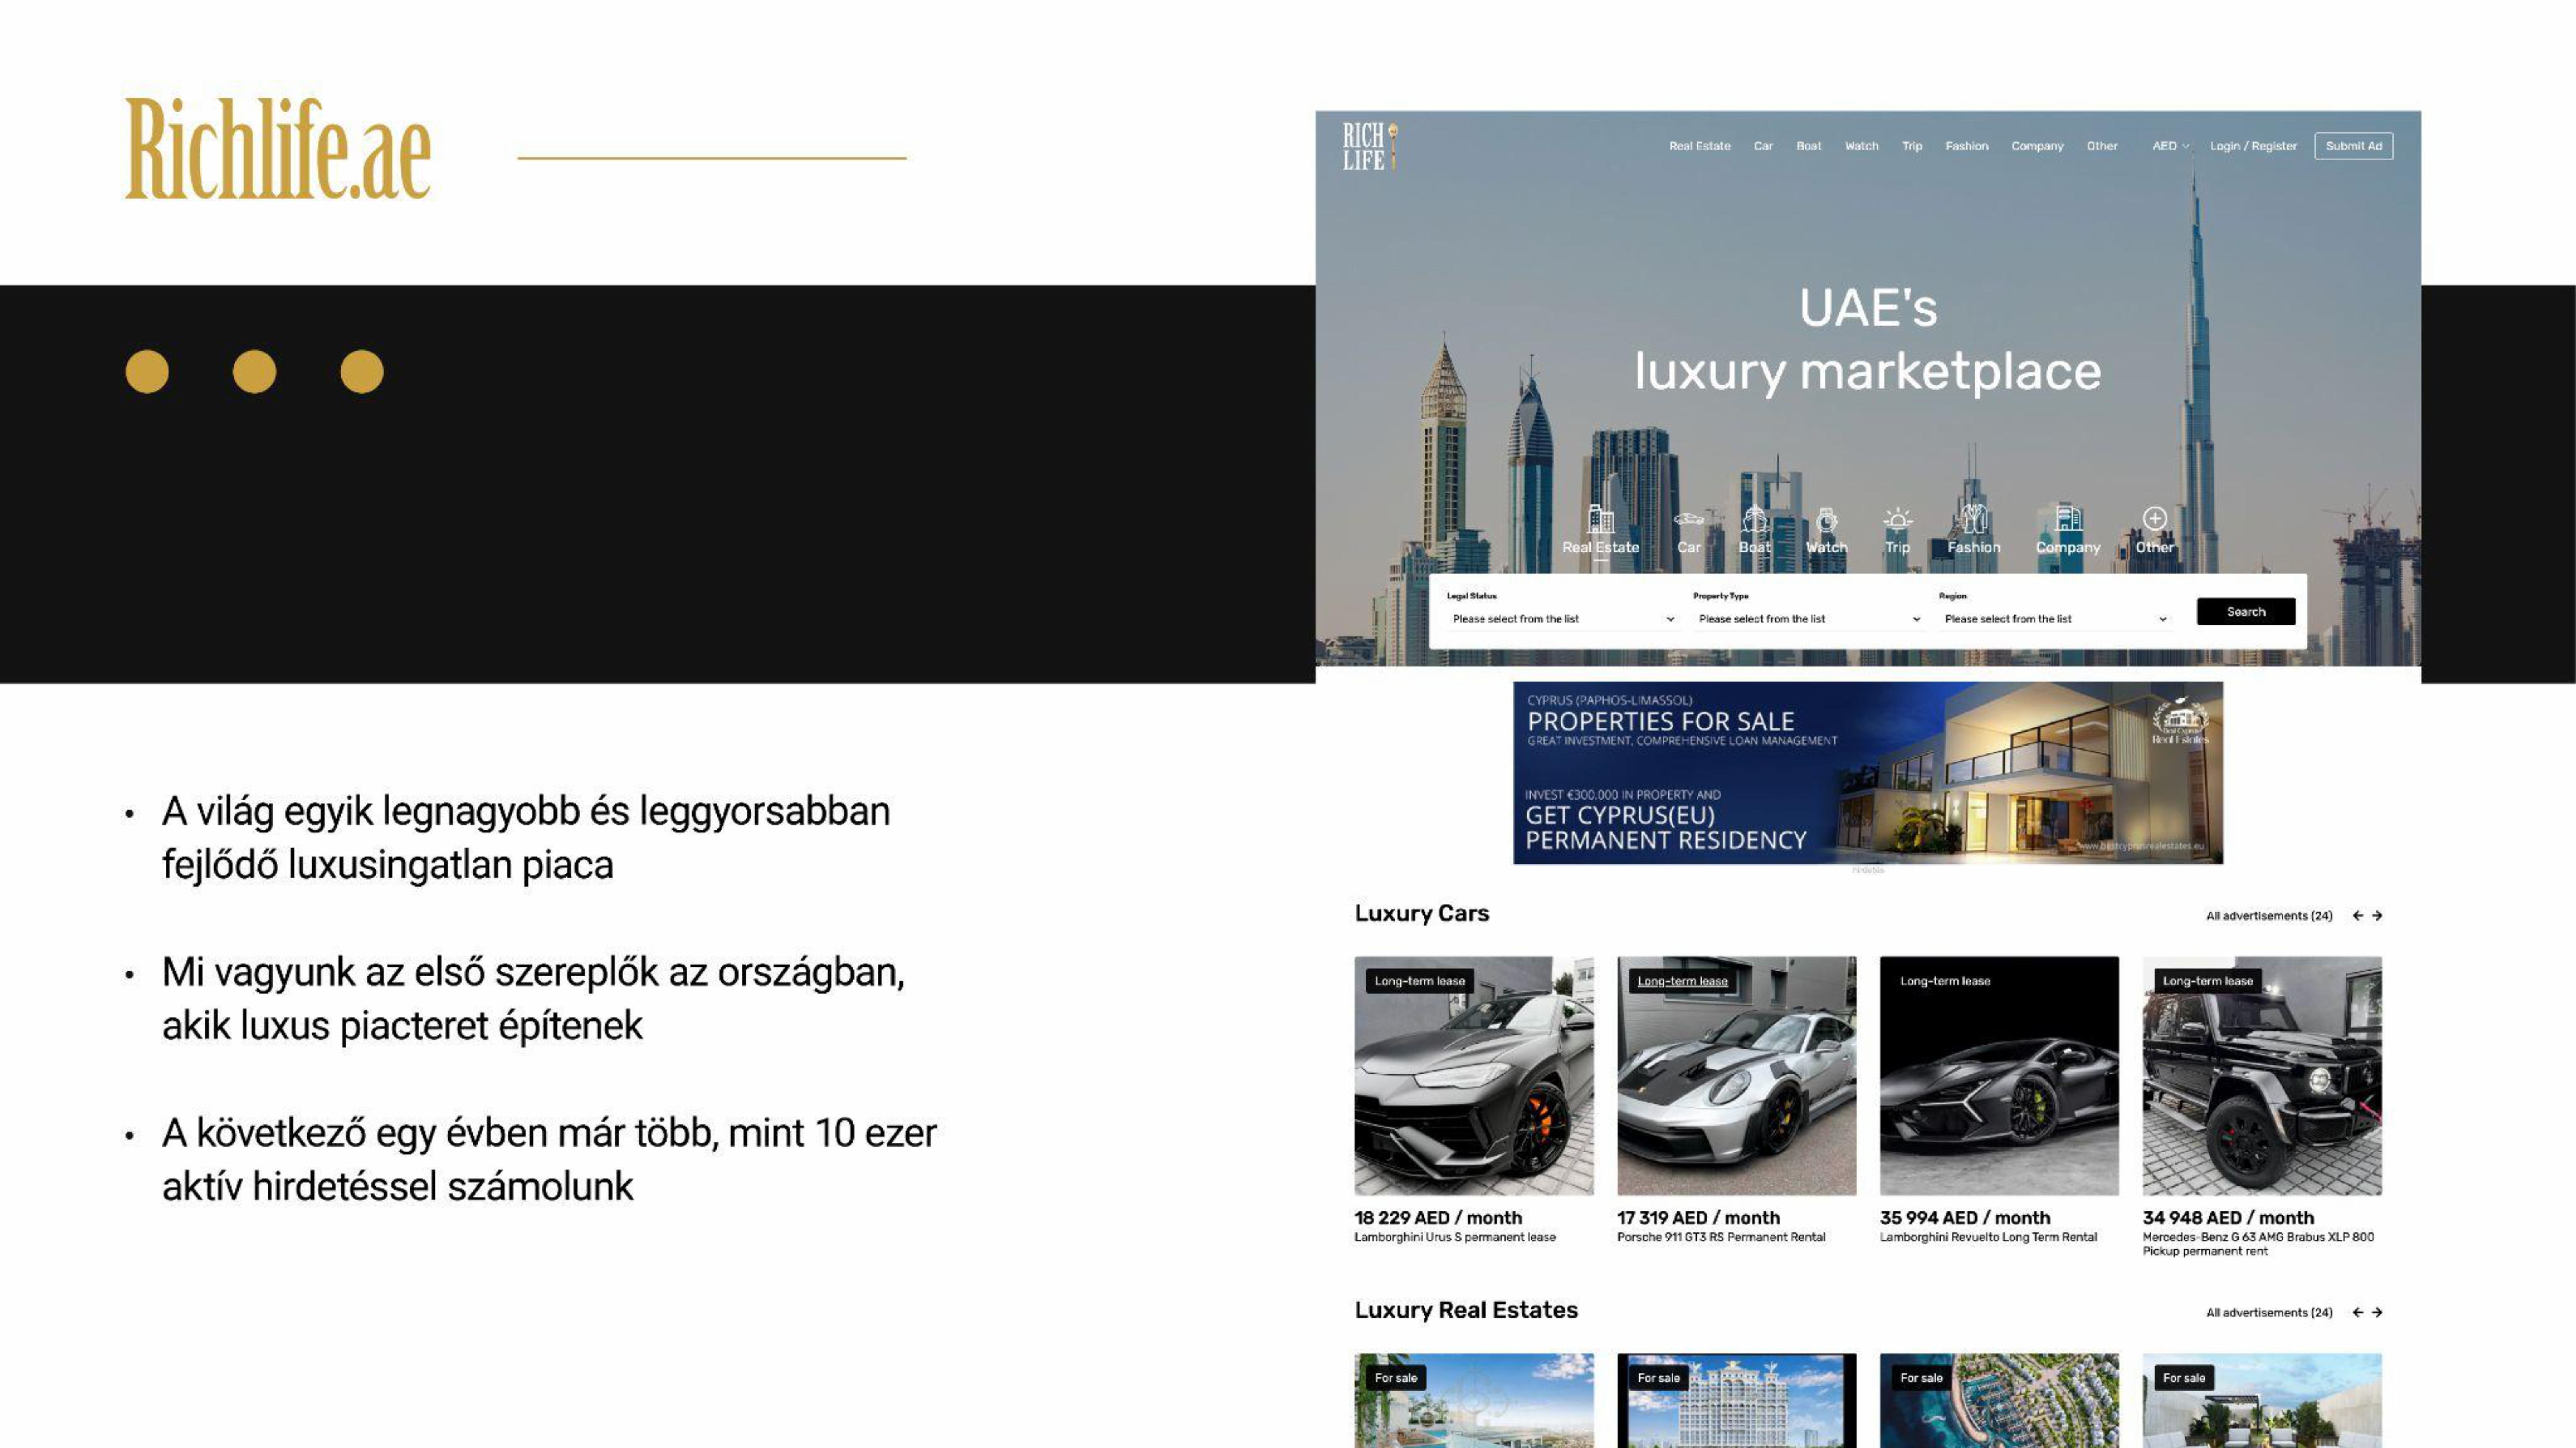
Task: Open Company in top navigation
Action: tap(2037, 146)
